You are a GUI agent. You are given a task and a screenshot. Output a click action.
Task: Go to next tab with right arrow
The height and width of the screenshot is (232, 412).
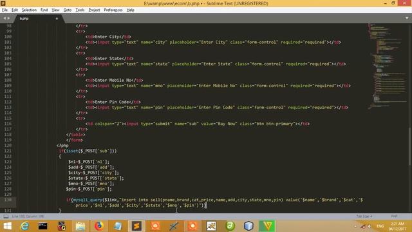click(x=8, y=18)
